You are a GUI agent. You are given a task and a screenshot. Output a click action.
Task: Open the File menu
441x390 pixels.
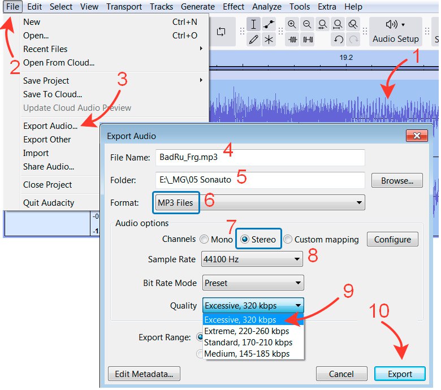pos(12,6)
